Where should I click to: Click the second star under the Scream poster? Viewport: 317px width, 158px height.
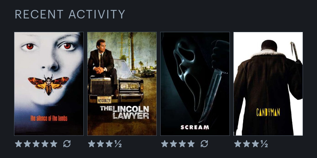click(x=173, y=144)
